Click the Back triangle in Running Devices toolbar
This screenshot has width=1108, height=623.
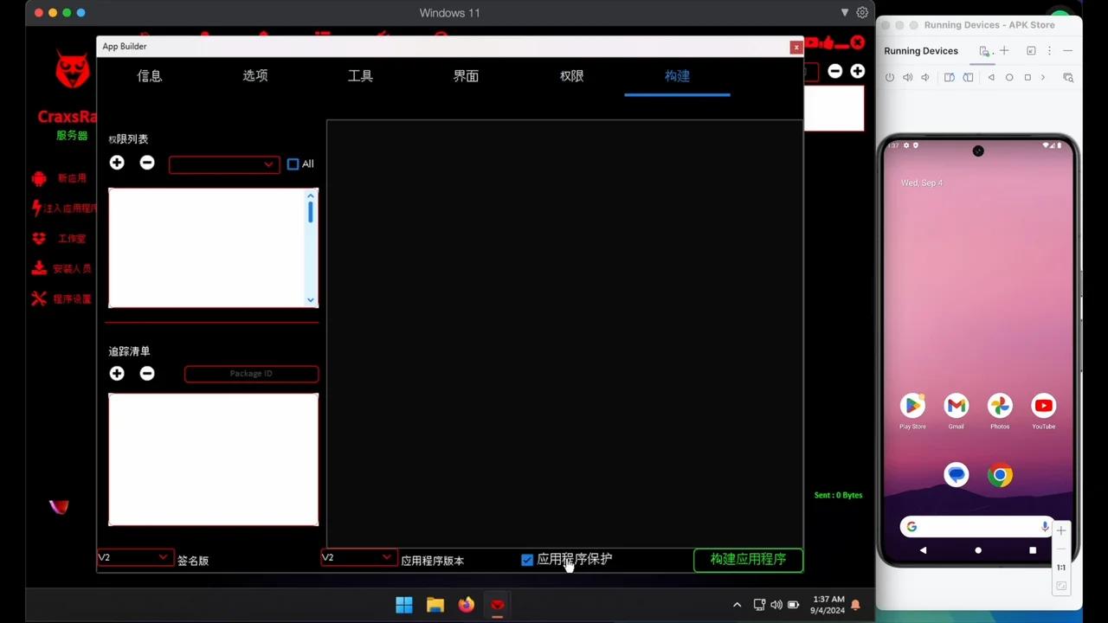991,77
